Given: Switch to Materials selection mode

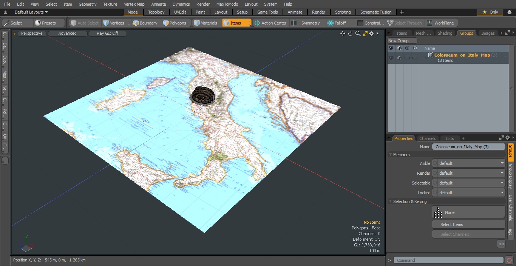Looking at the screenshot, I should click(206, 23).
